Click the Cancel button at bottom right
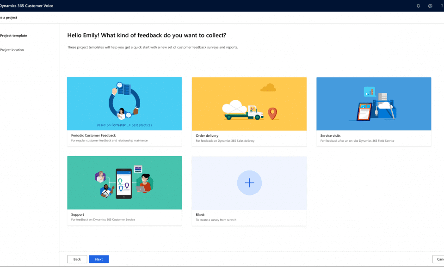The height and width of the screenshot is (267, 444). 438,259
